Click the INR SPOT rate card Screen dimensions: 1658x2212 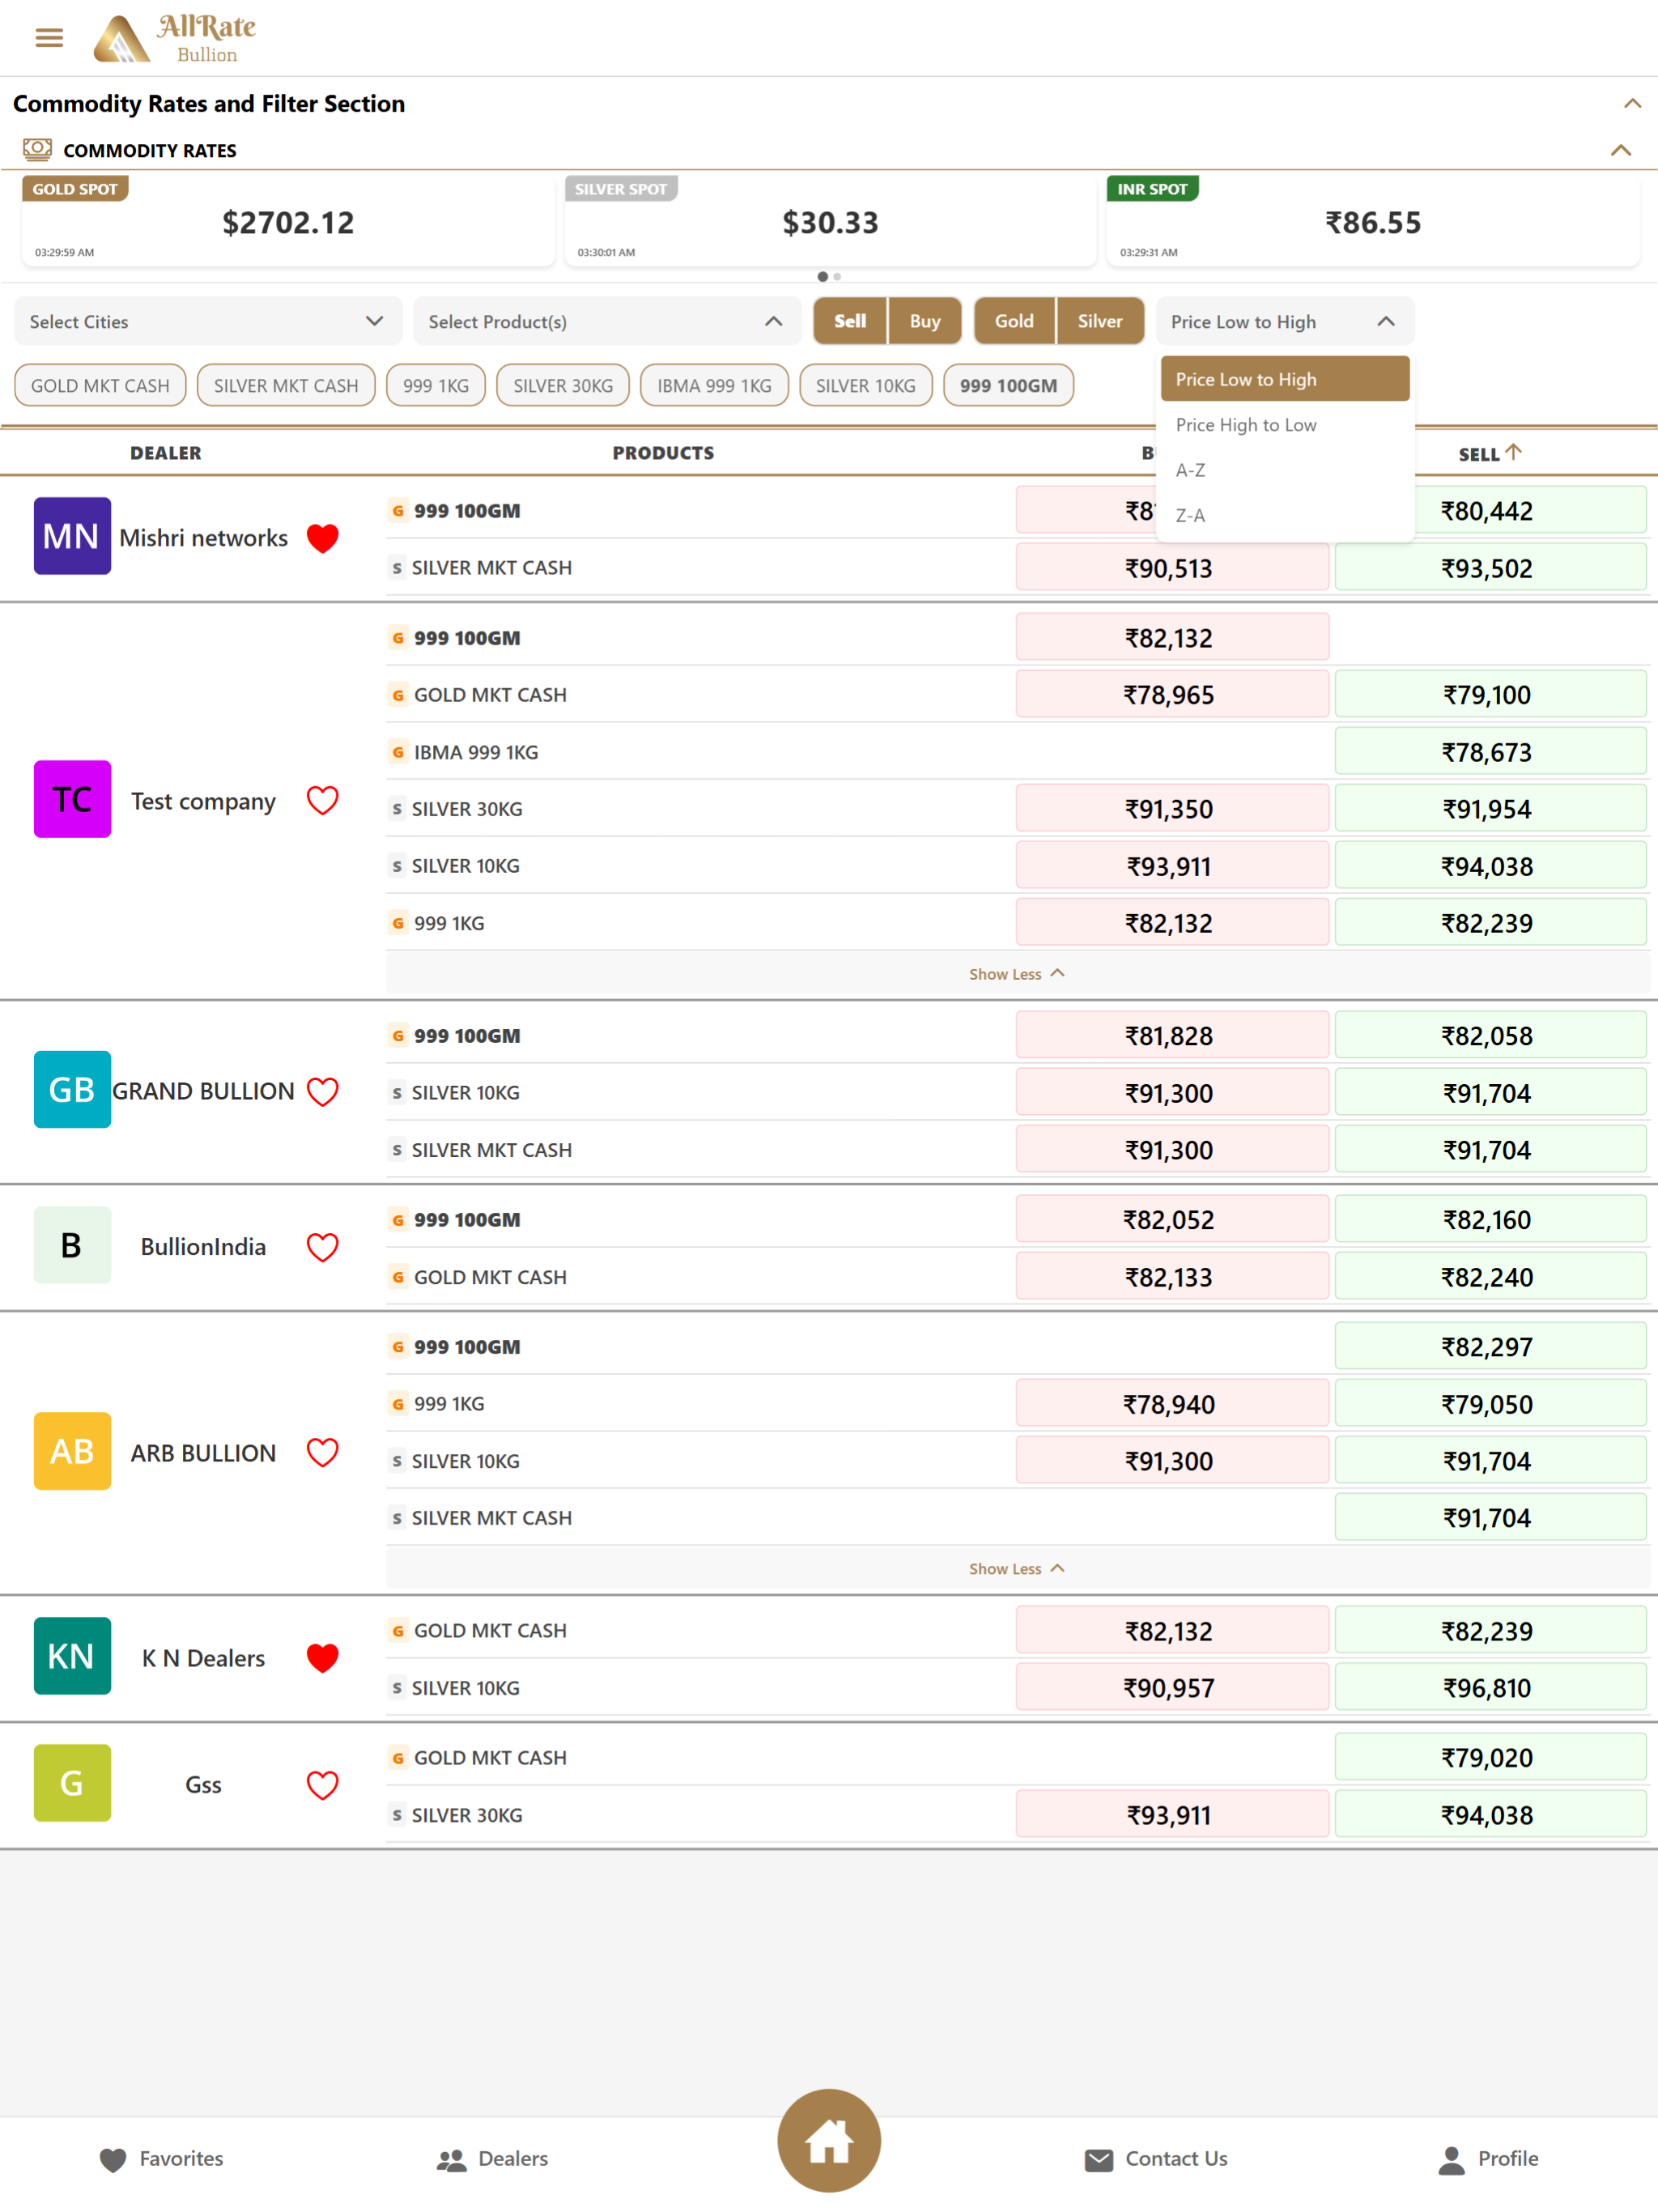click(1373, 220)
